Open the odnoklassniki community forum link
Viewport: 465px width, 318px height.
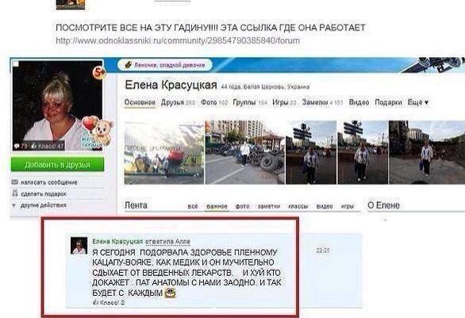pos(178,40)
